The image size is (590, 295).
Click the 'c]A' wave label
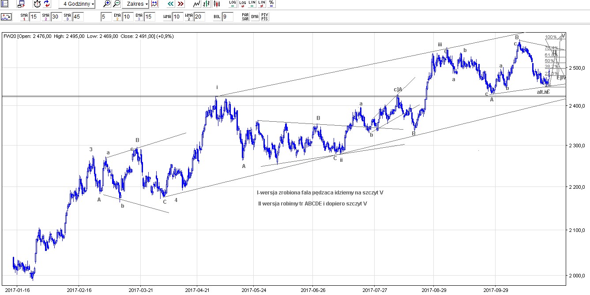point(398,90)
